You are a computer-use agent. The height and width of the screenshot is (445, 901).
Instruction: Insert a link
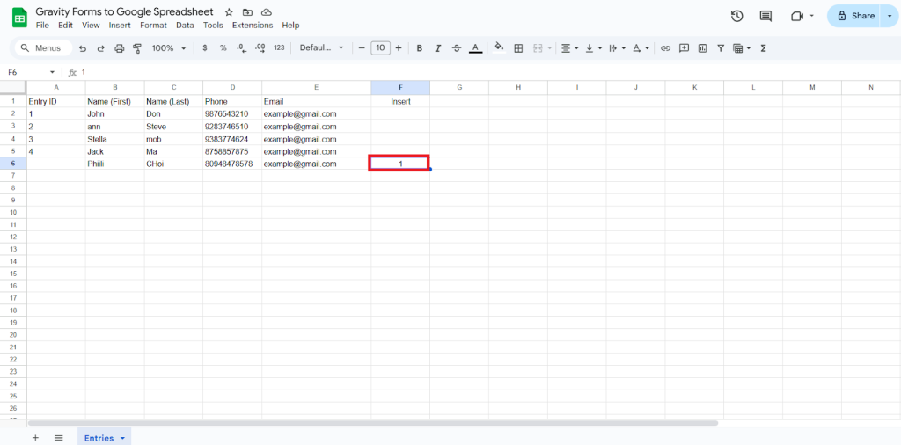pos(665,48)
